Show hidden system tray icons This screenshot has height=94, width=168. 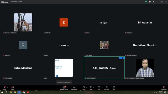[153, 92]
